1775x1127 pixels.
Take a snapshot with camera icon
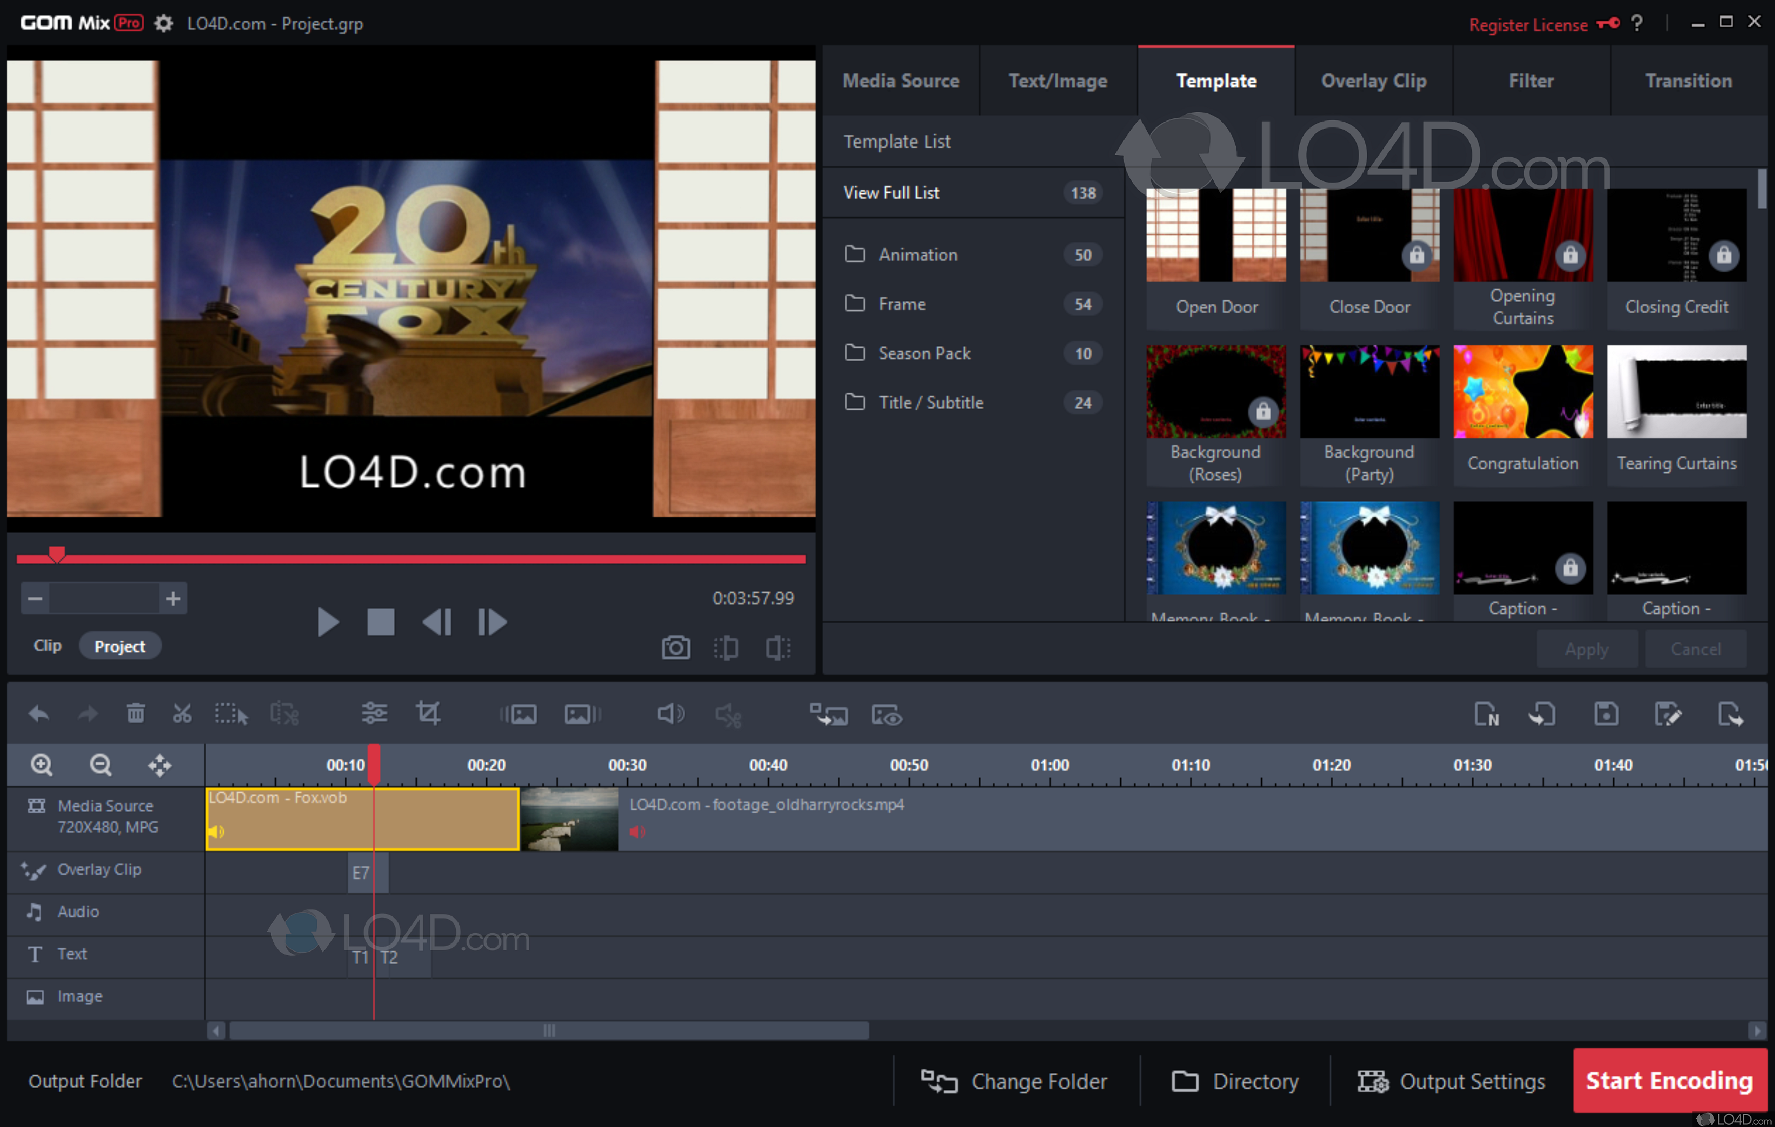pos(675,648)
